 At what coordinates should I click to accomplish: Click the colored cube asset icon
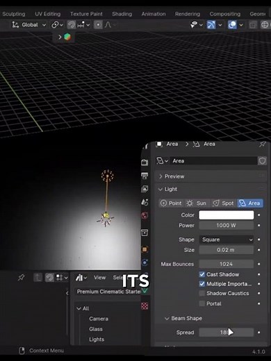pos(67,37)
